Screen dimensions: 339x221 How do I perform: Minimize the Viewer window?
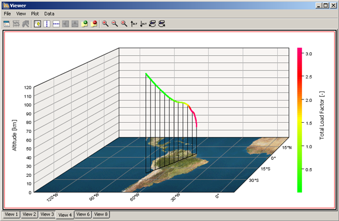coord(318,6)
